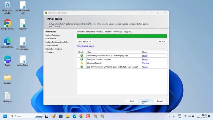The image size is (213, 120).
Task: Open the Recycle Bin desktop icon
Action: (x=7, y=5)
